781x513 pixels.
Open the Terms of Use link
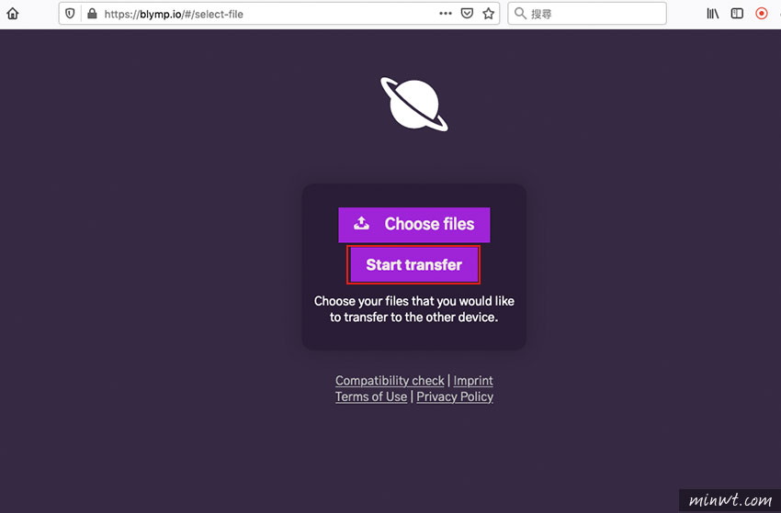click(x=371, y=396)
